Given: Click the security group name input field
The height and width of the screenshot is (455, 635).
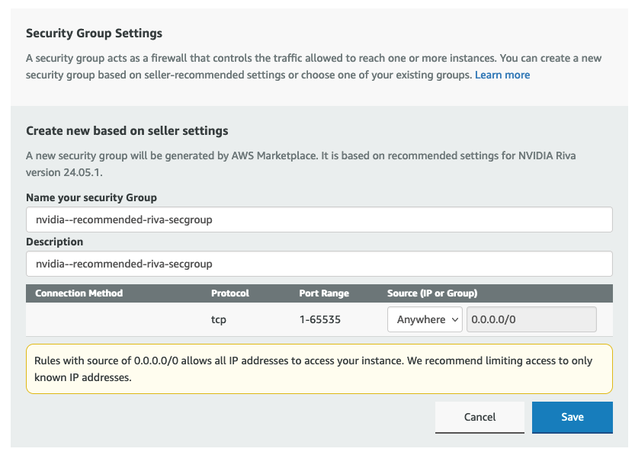Looking at the screenshot, I should (319, 219).
